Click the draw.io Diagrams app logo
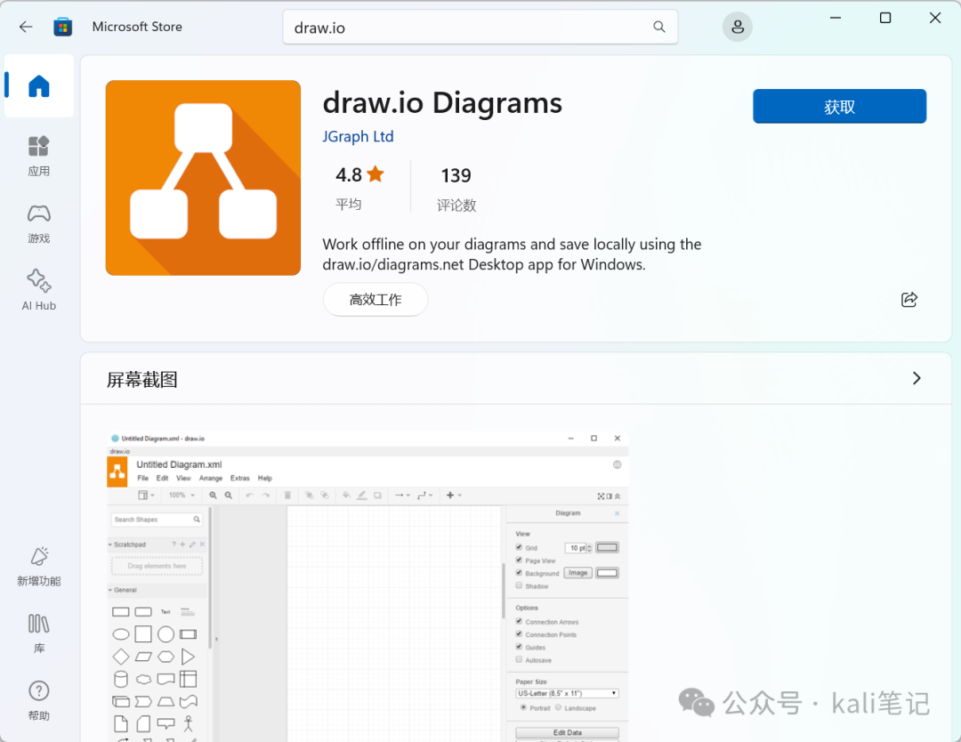This screenshot has width=961, height=742. pos(203,178)
